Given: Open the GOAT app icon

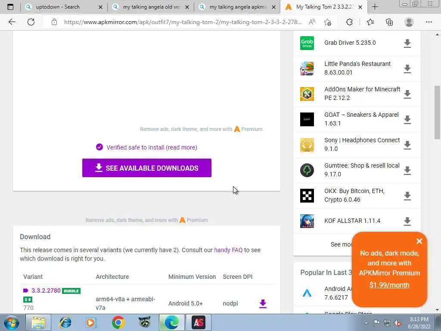Looking at the screenshot, I should coord(307,119).
